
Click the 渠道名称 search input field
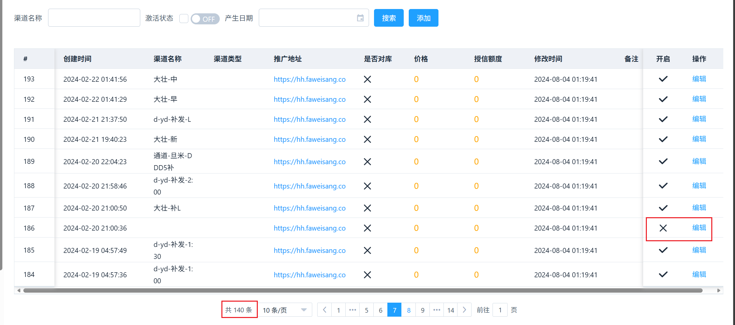coord(94,18)
